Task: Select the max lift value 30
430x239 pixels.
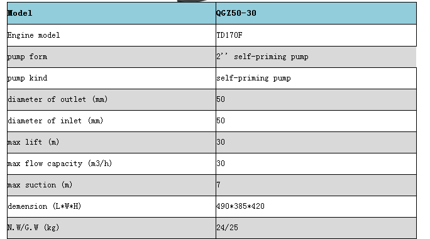Action: [x=221, y=142]
